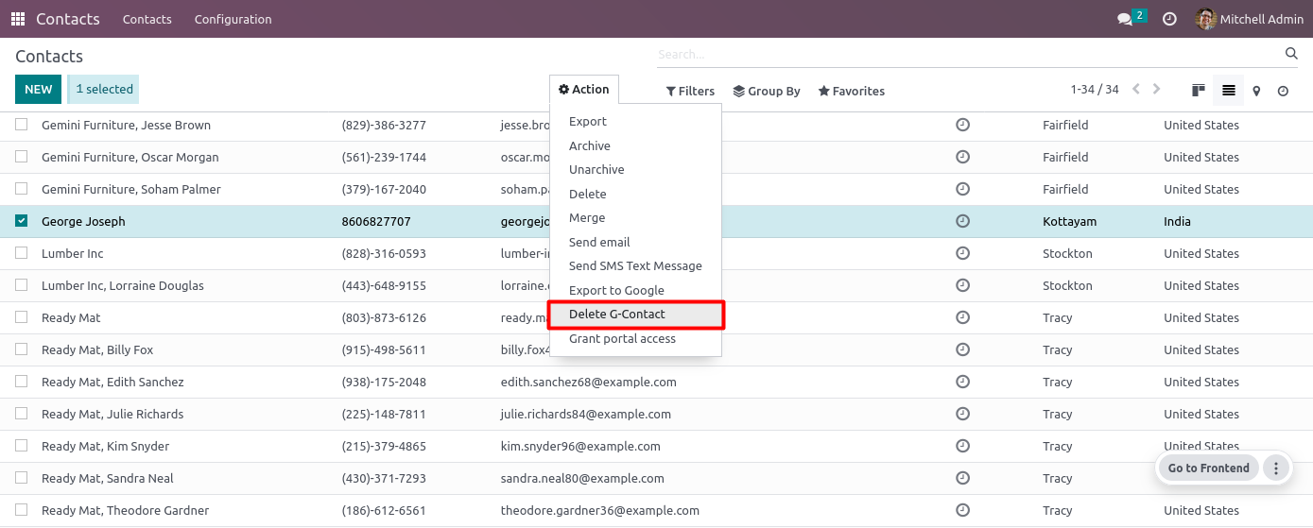Choose Unarchive from Action menu
This screenshot has height=528, width=1313.
click(635, 170)
